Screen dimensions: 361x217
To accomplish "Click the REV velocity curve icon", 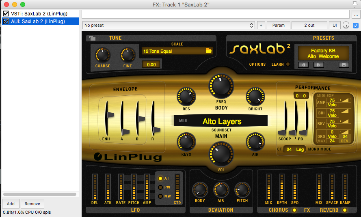I will pyautogui.click(x=345, y=121).
